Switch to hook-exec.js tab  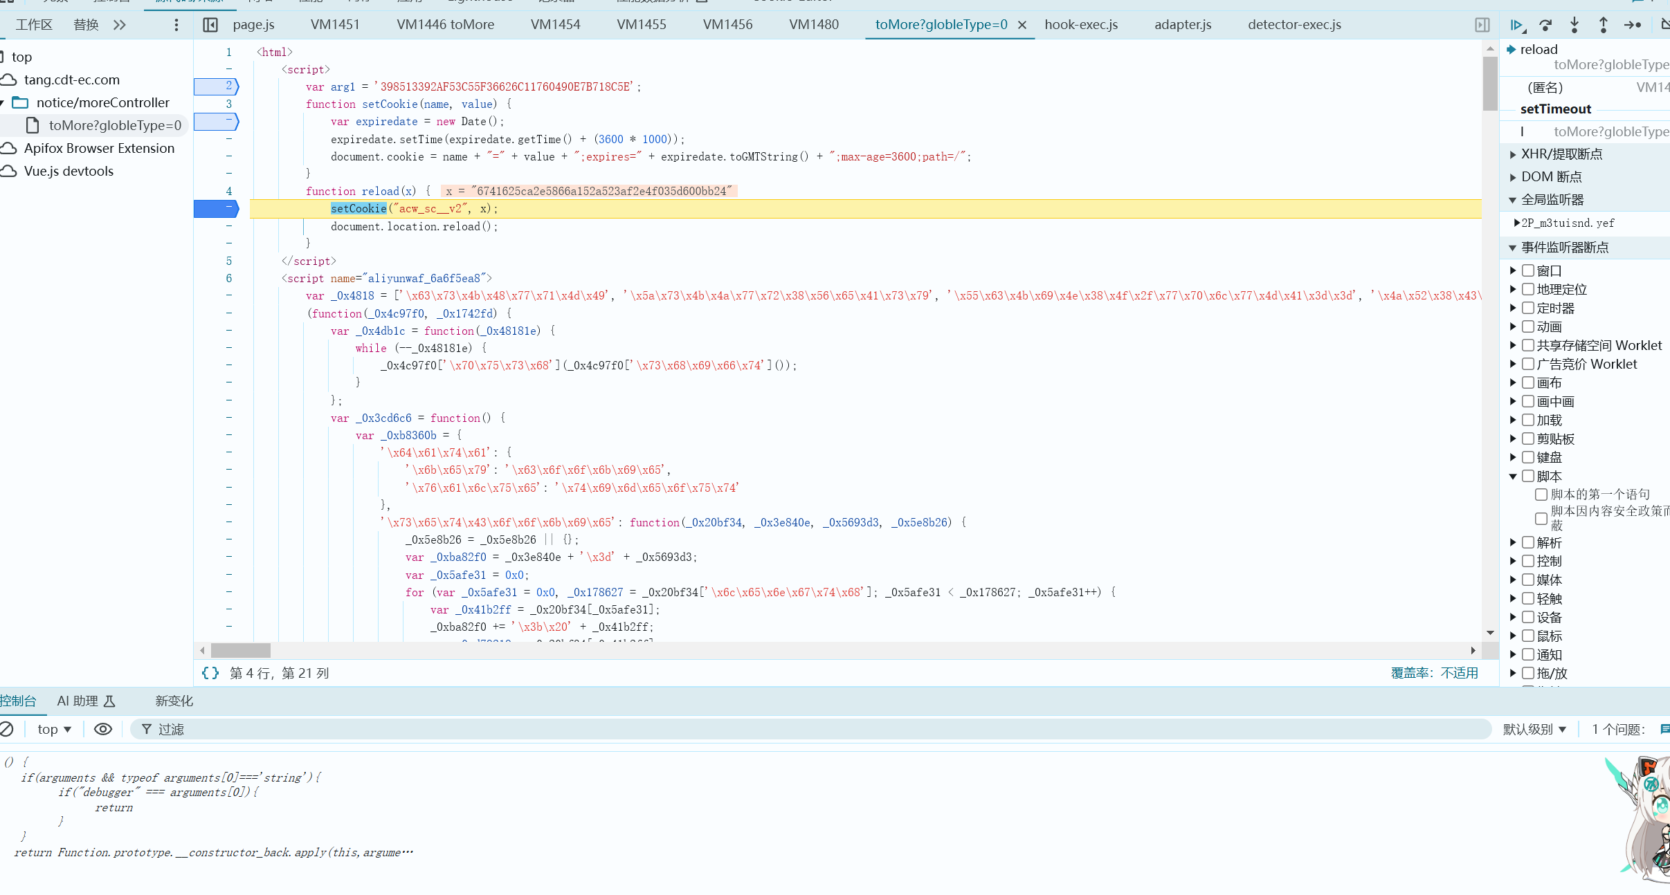pyautogui.click(x=1081, y=25)
